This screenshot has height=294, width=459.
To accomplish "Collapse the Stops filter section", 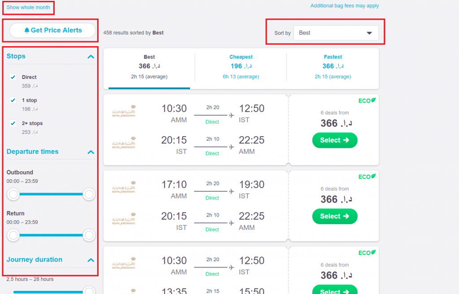I will point(91,56).
